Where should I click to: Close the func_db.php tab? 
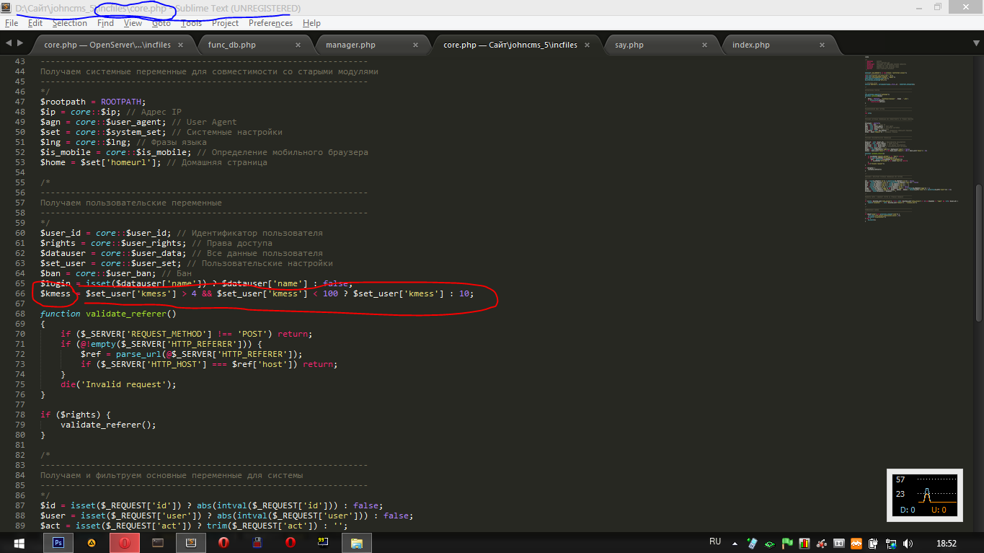click(298, 45)
